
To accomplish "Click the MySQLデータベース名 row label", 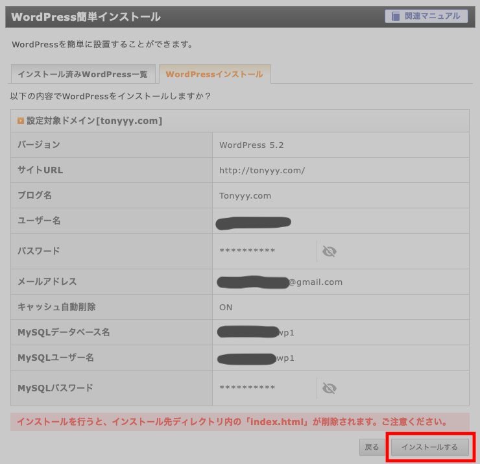I will coord(64,332).
